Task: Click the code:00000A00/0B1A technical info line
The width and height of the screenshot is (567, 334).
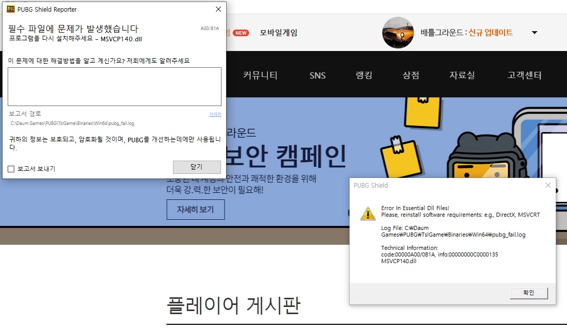Action: pyautogui.click(x=439, y=254)
